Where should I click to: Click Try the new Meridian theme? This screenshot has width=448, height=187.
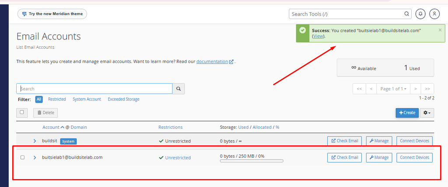(x=52, y=14)
